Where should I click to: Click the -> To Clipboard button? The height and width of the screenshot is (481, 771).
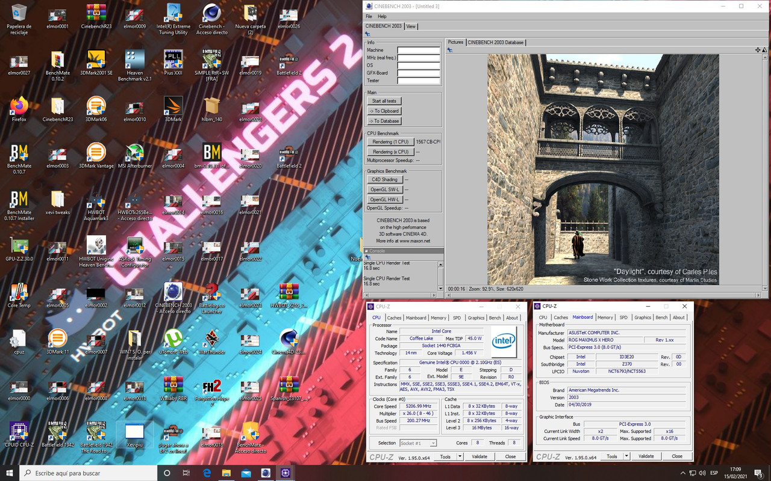[x=384, y=111]
